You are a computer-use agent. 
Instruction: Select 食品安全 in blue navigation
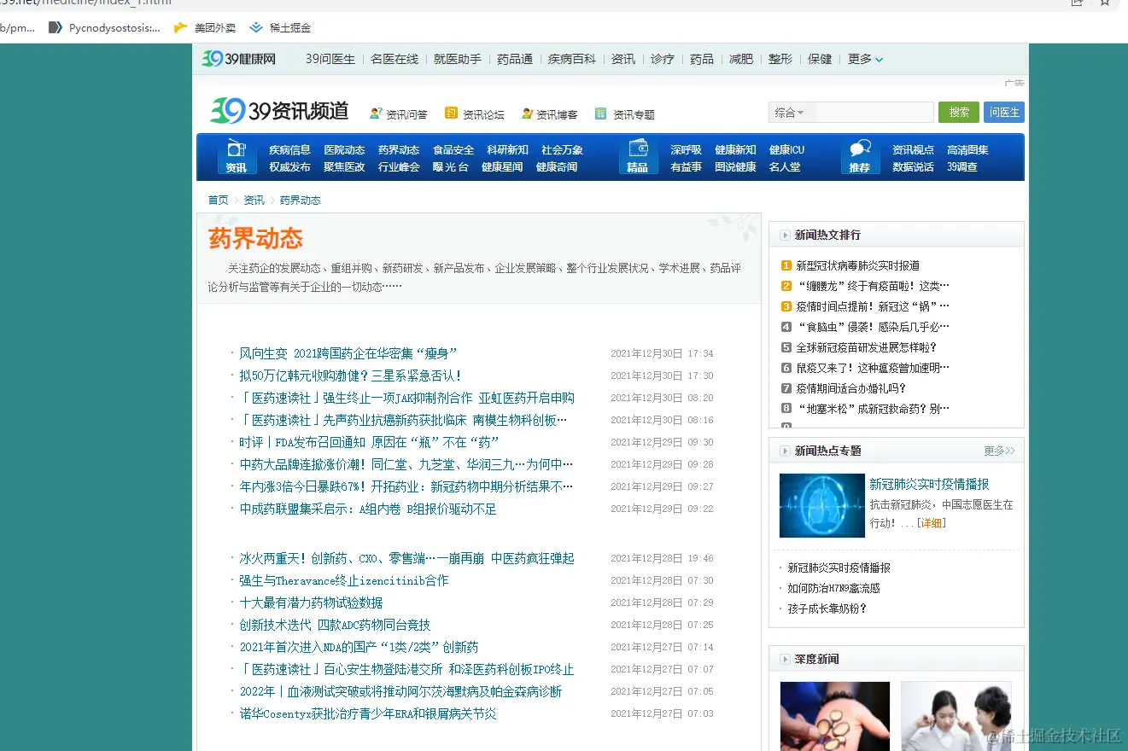[453, 149]
